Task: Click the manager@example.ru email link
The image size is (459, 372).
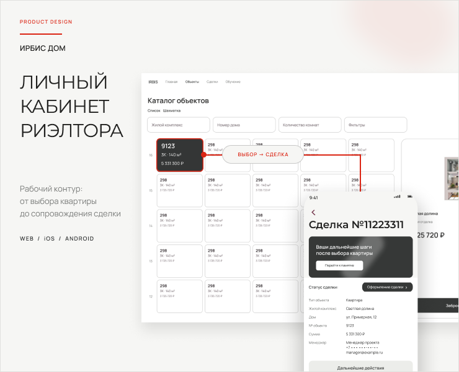Action: coord(364,353)
